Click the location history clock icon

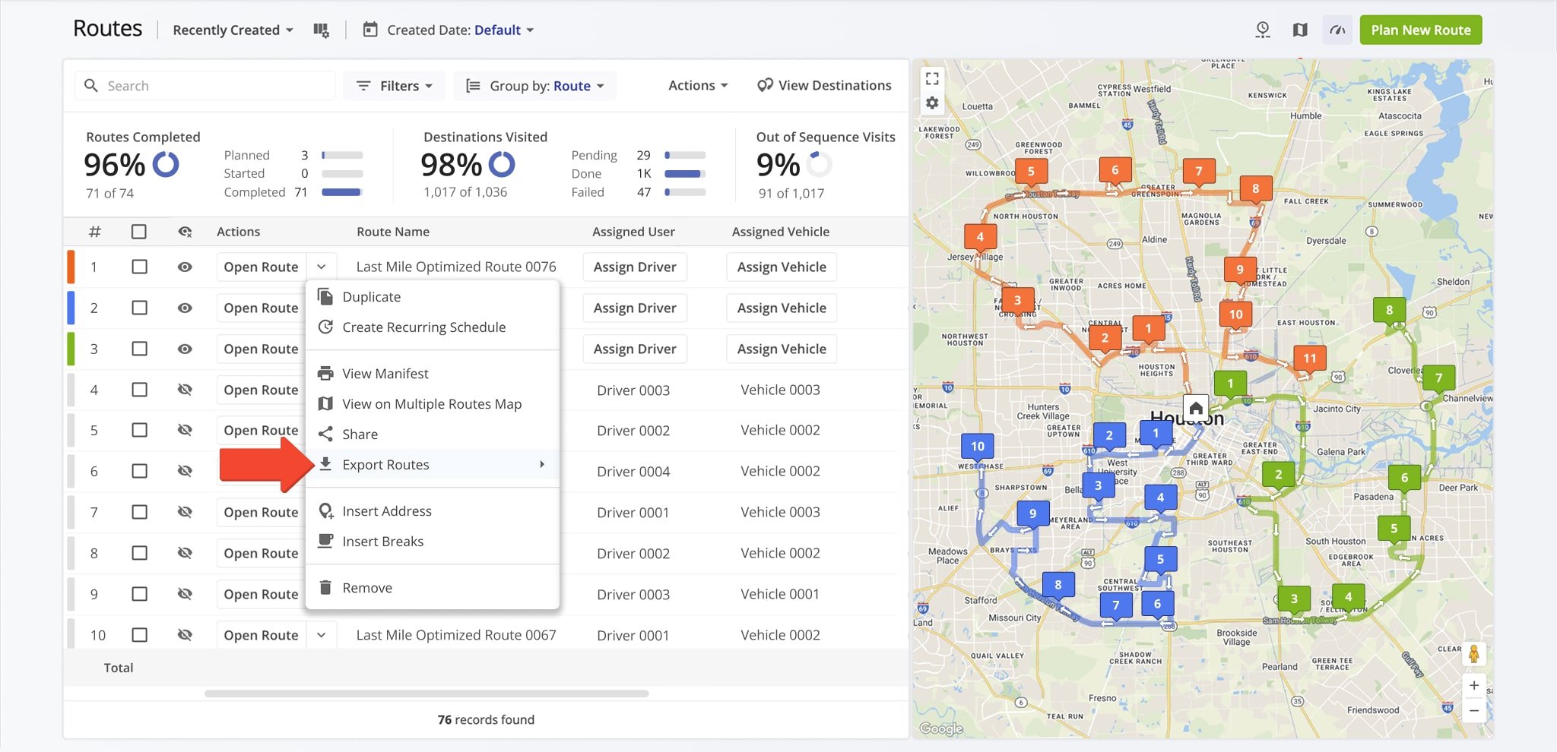pyautogui.click(x=1263, y=30)
